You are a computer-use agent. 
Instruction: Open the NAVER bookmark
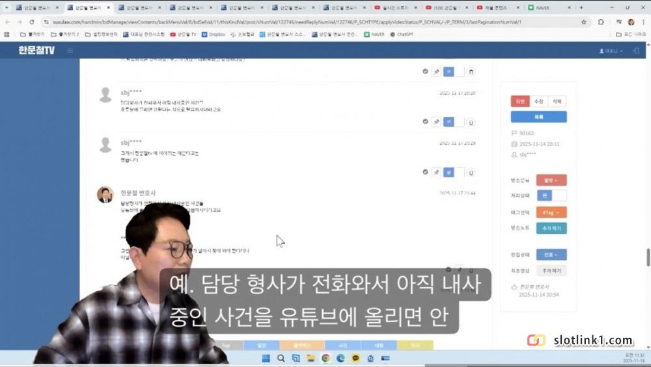[374, 34]
